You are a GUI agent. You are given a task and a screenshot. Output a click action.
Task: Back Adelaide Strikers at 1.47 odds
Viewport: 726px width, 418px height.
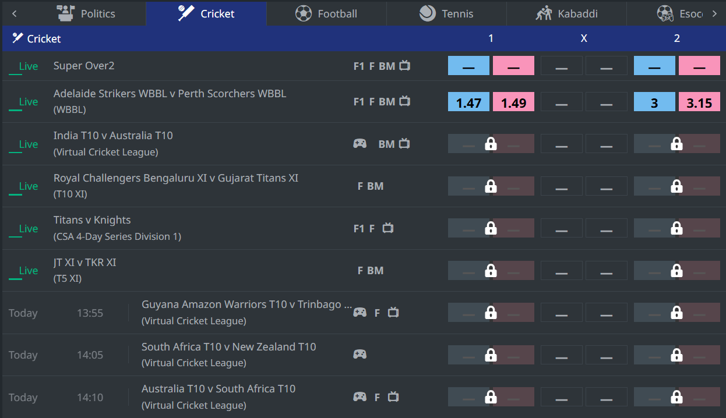coord(468,103)
